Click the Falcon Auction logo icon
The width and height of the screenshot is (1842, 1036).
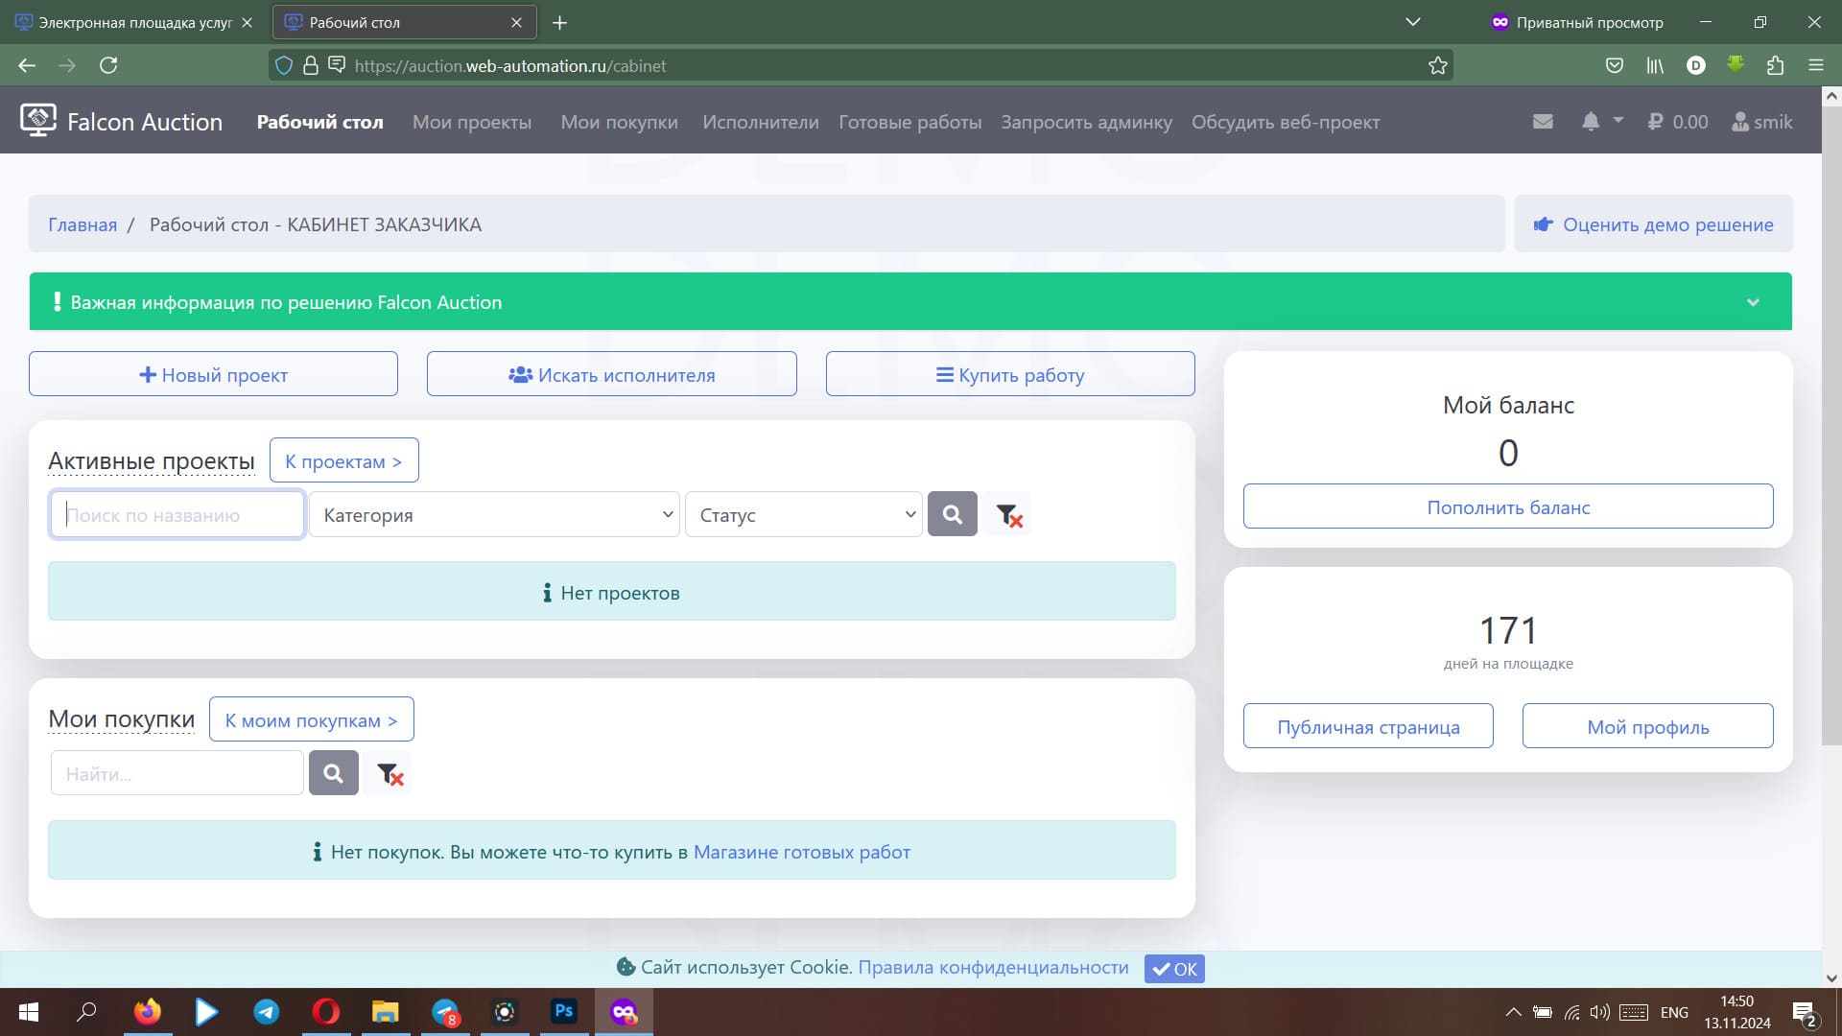[38, 121]
